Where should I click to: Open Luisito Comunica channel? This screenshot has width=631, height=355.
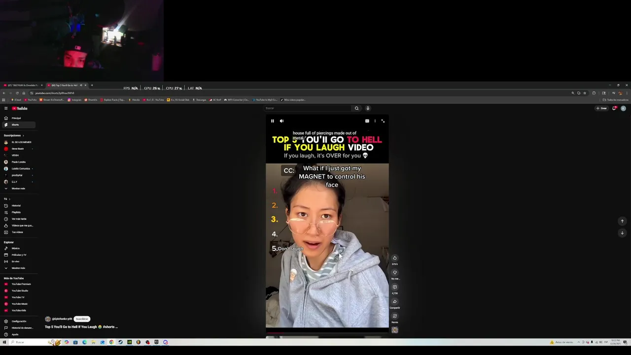tap(19, 169)
